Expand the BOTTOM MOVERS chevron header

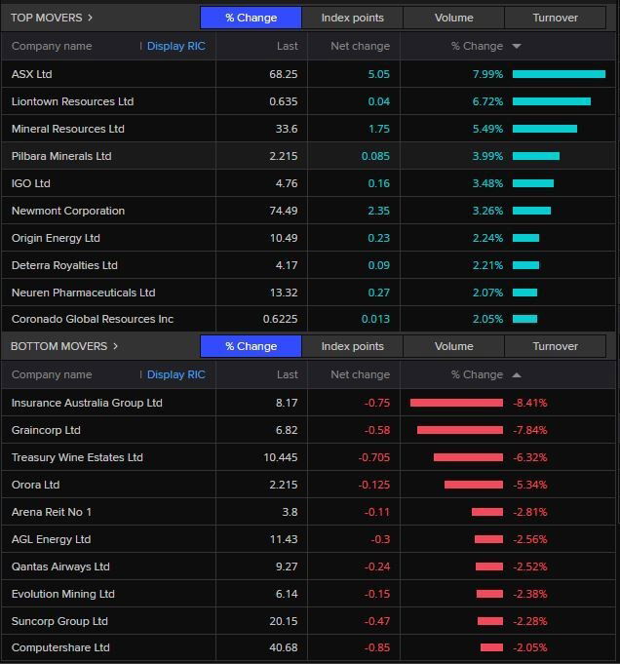pos(115,346)
